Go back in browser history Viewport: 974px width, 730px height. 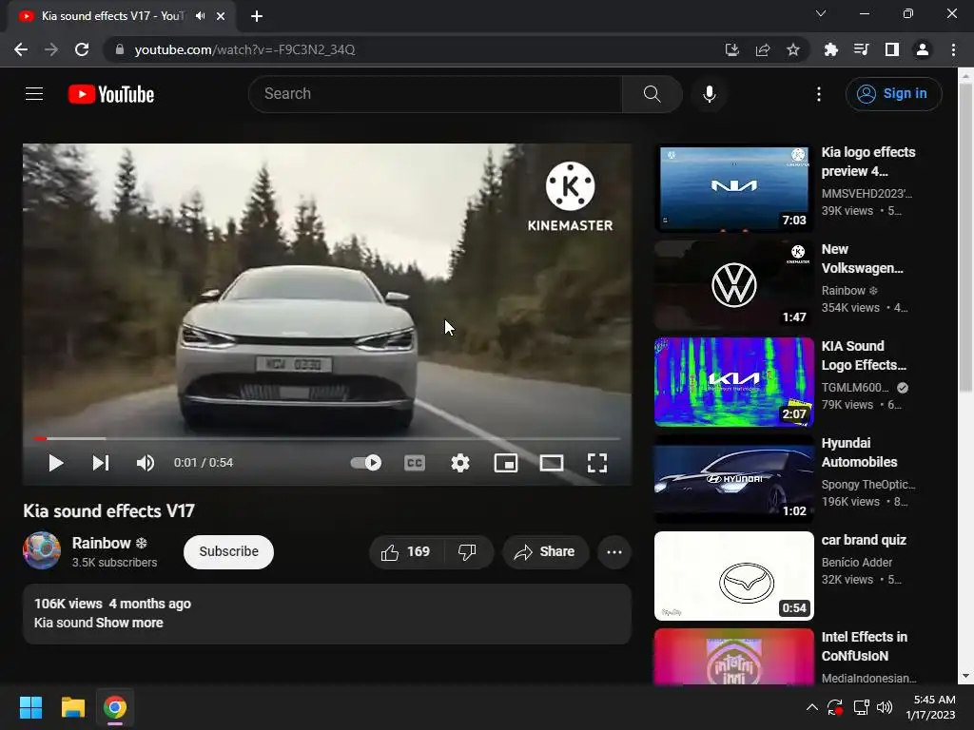[21, 49]
